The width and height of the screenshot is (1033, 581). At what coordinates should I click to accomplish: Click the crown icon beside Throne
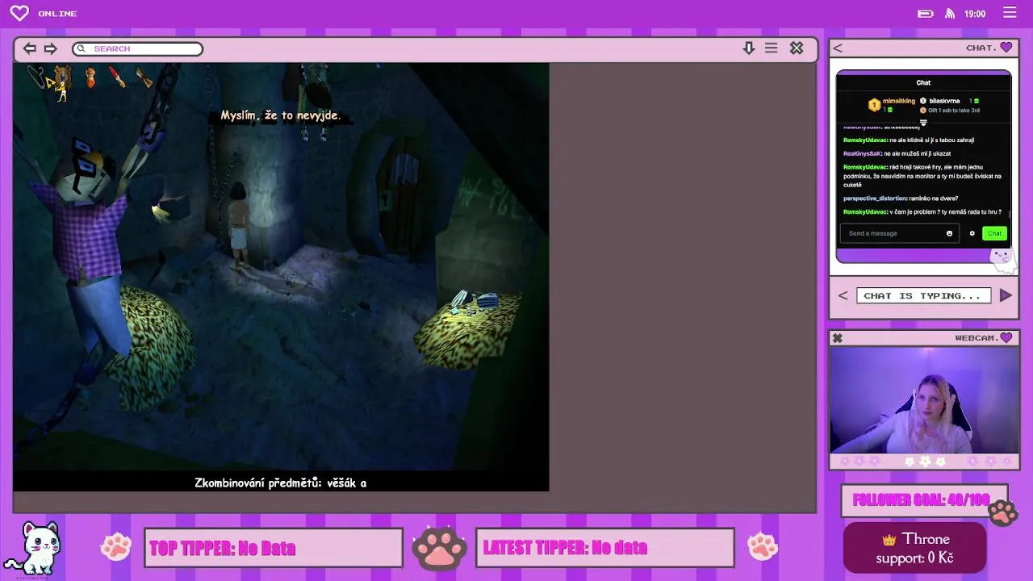point(889,539)
